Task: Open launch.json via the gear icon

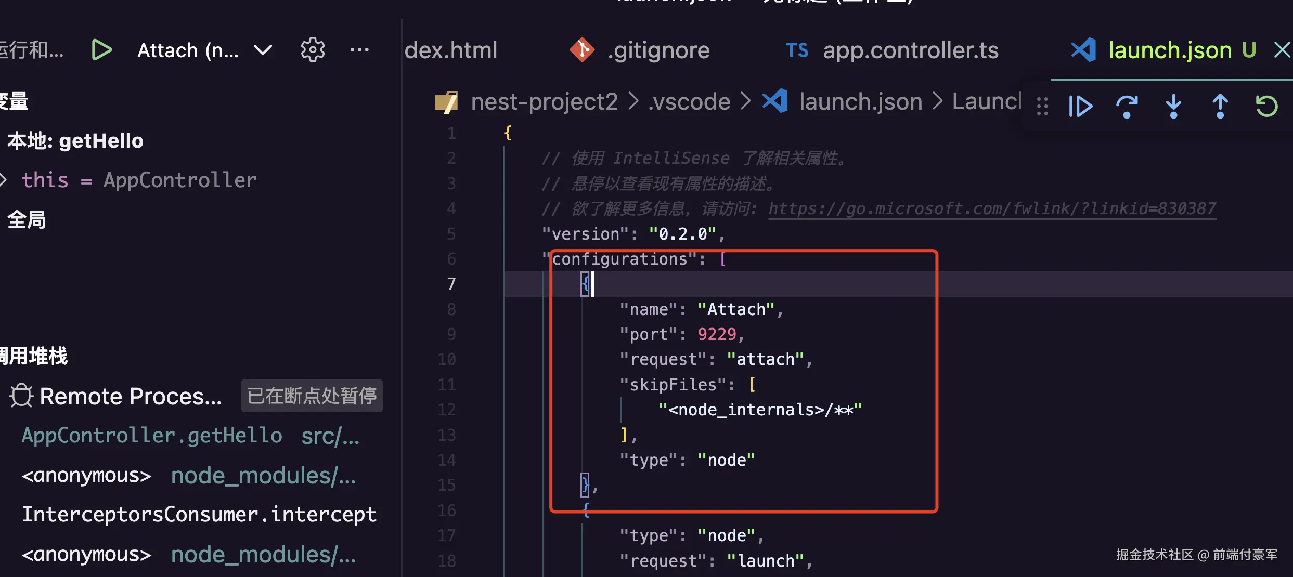Action: coord(313,50)
